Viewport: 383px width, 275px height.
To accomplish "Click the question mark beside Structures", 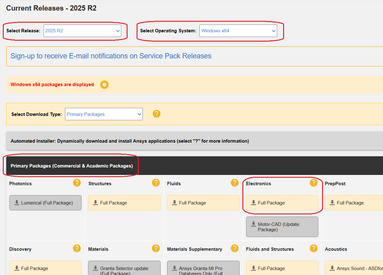I will point(156,183).
